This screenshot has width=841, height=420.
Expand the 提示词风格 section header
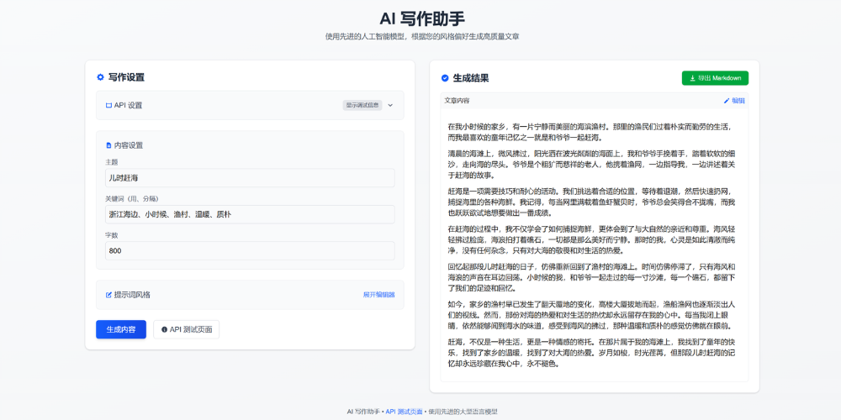pyautogui.click(x=133, y=295)
